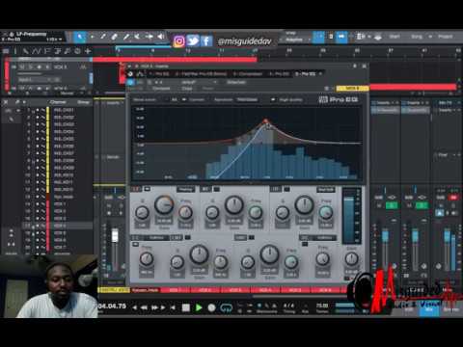
Task: Switch to the Project tab
Action: tap(445, 37)
